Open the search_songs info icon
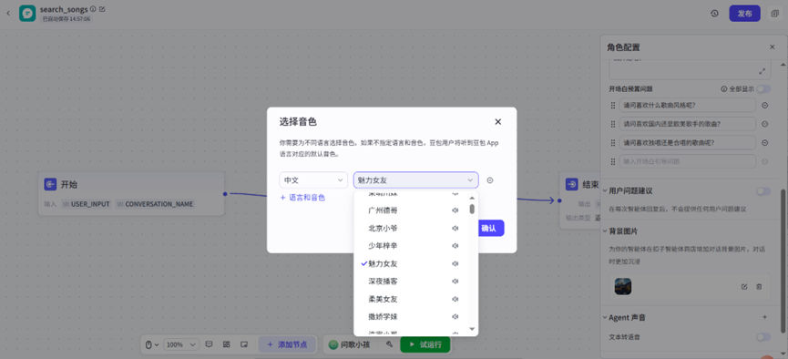Image resolution: width=788 pixels, height=359 pixels. coord(93,9)
